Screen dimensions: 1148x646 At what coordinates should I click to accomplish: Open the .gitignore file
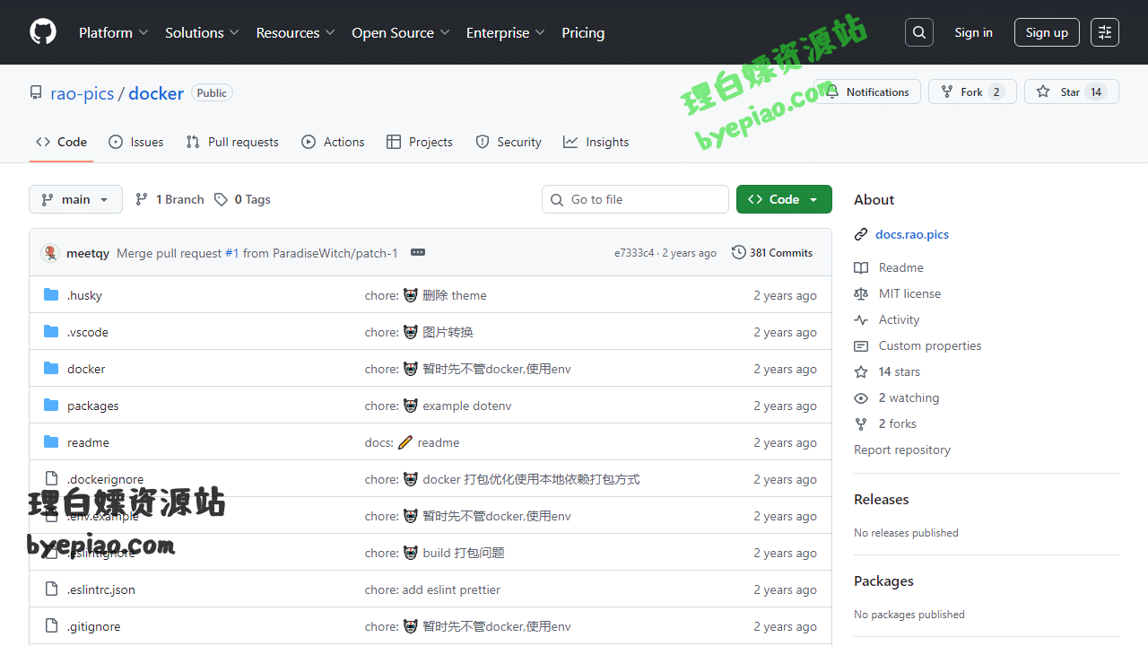click(94, 626)
